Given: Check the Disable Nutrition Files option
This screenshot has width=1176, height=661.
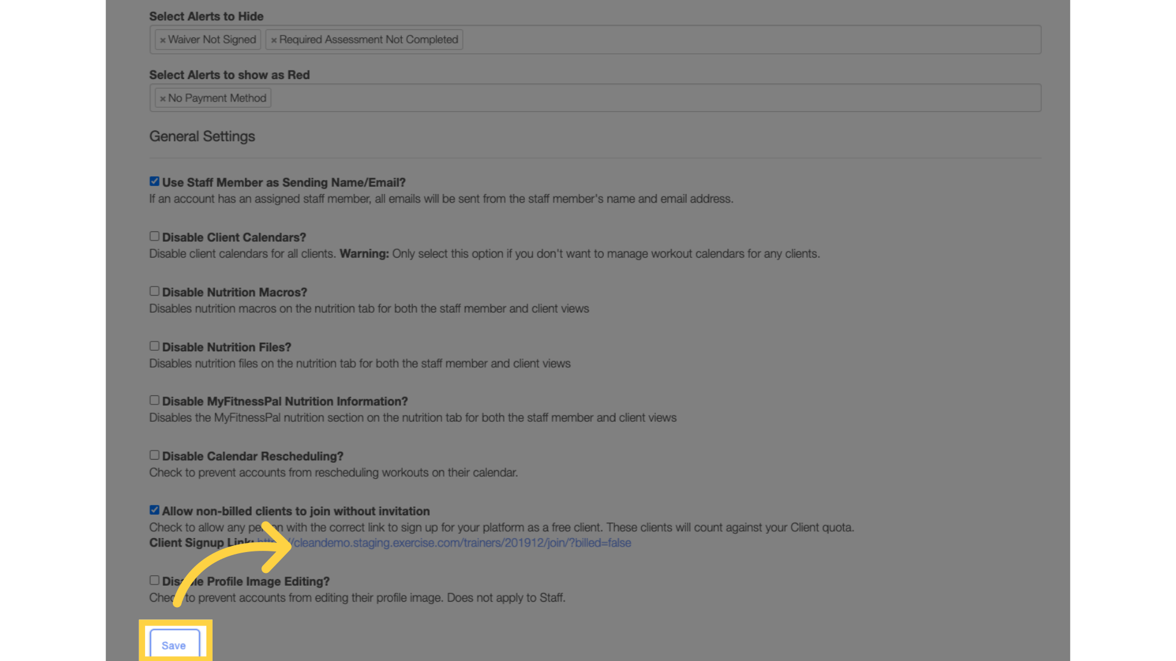Looking at the screenshot, I should pos(154,346).
